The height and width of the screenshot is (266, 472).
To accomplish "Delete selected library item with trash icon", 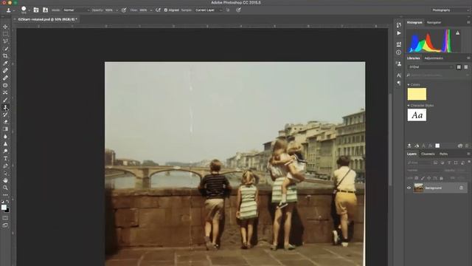I will tap(468, 146).
